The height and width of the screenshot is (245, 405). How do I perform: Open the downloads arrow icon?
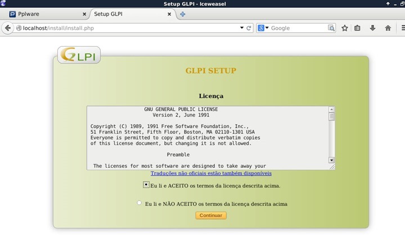pos(372,28)
